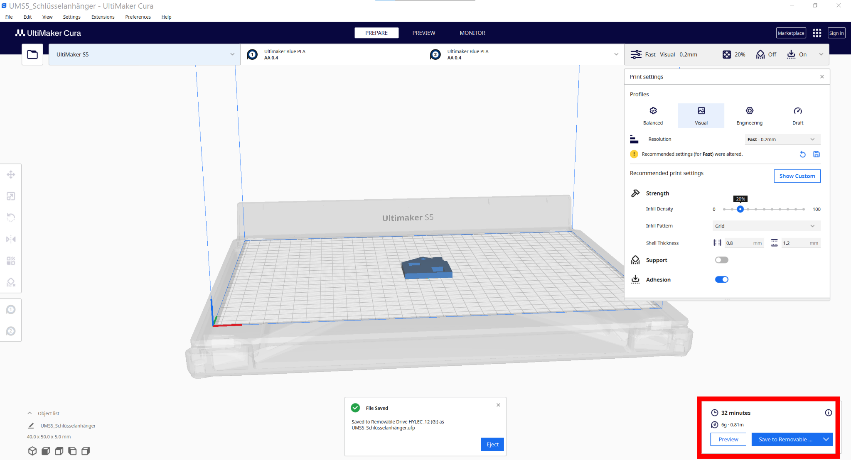Select the Balanced profile
Screen dimensions: 851x460
[653, 116]
